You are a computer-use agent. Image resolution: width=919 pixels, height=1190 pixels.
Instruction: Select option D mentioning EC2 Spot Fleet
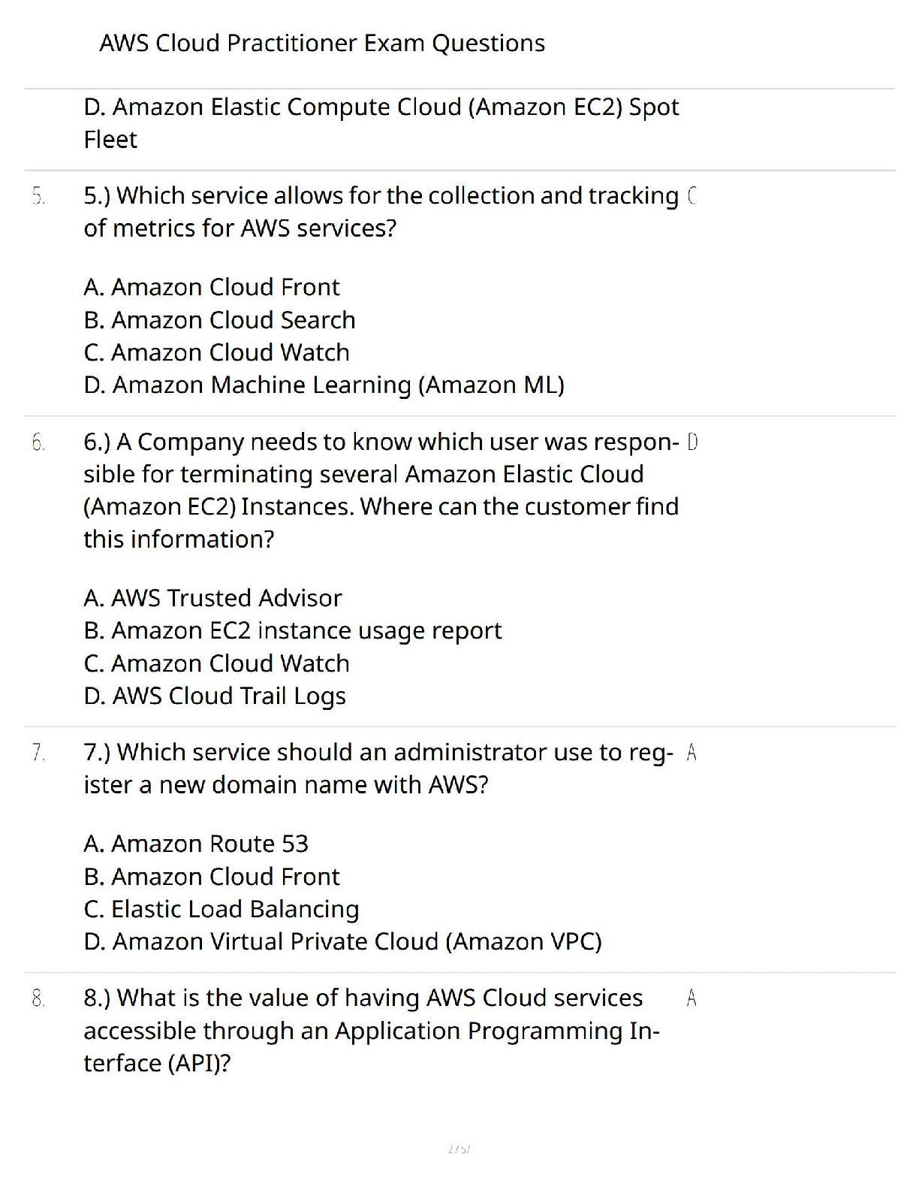[381, 122]
